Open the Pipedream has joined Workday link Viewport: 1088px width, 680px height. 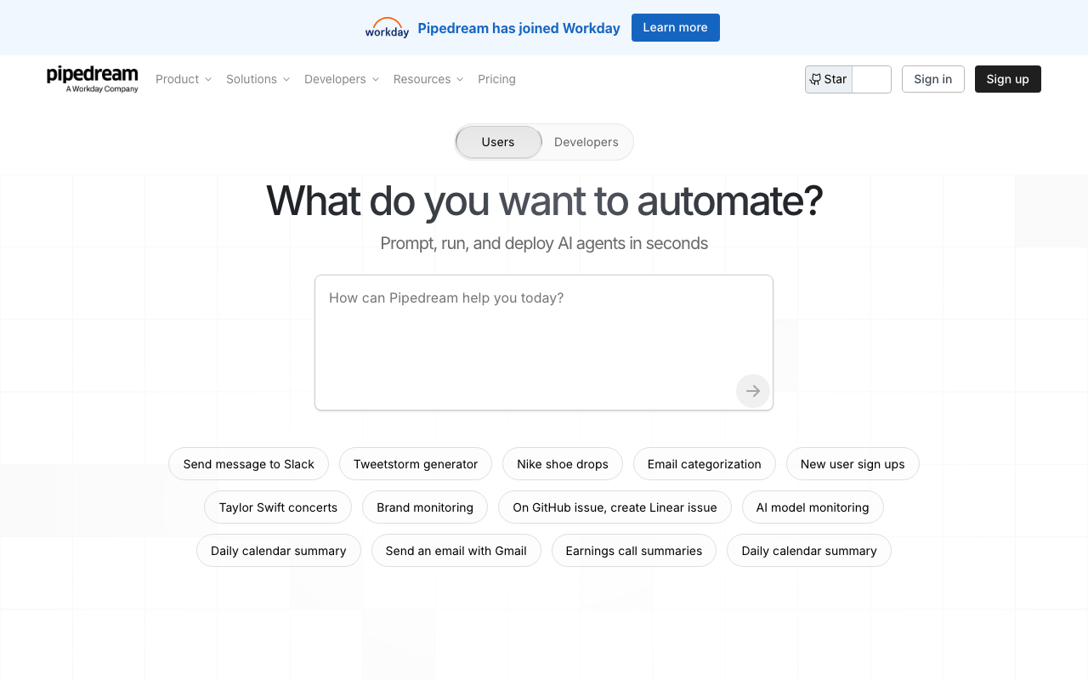click(x=518, y=28)
